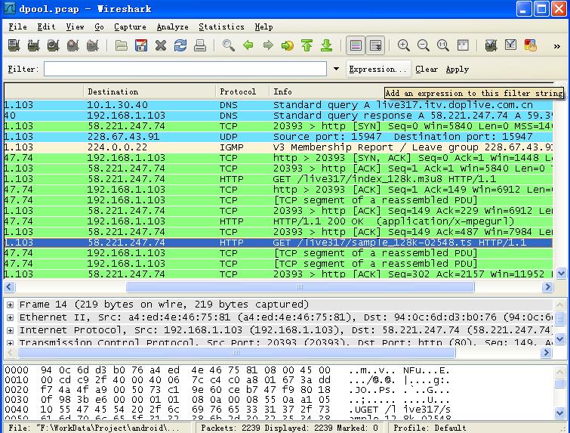Jump to last packet using toolbar arrow
Viewport: 570px width, 433px height.
tap(326, 46)
